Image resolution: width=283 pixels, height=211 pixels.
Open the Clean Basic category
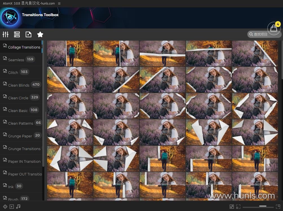(21, 110)
